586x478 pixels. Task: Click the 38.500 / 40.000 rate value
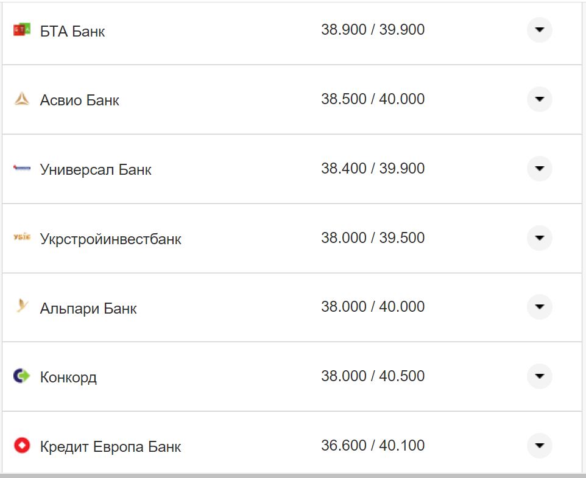tap(373, 99)
